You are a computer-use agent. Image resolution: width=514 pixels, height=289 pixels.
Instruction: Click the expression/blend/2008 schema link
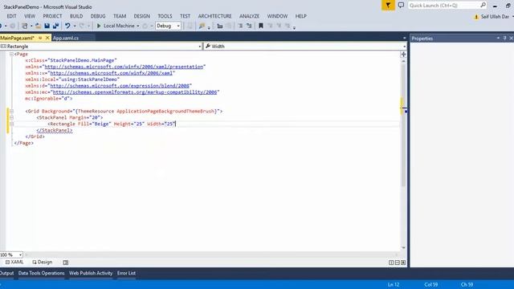(120, 86)
